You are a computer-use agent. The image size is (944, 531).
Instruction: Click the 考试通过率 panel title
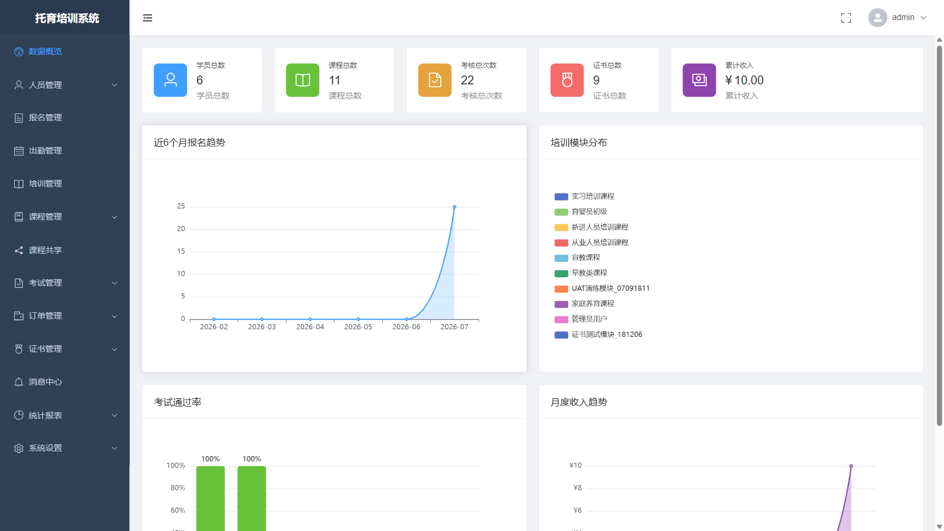pyautogui.click(x=178, y=402)
